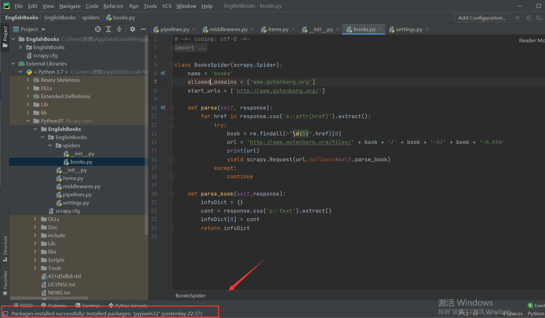Open the VCS menu
Image resolution: width=545 pixels, height=318 pixels.
pos(167,6)
